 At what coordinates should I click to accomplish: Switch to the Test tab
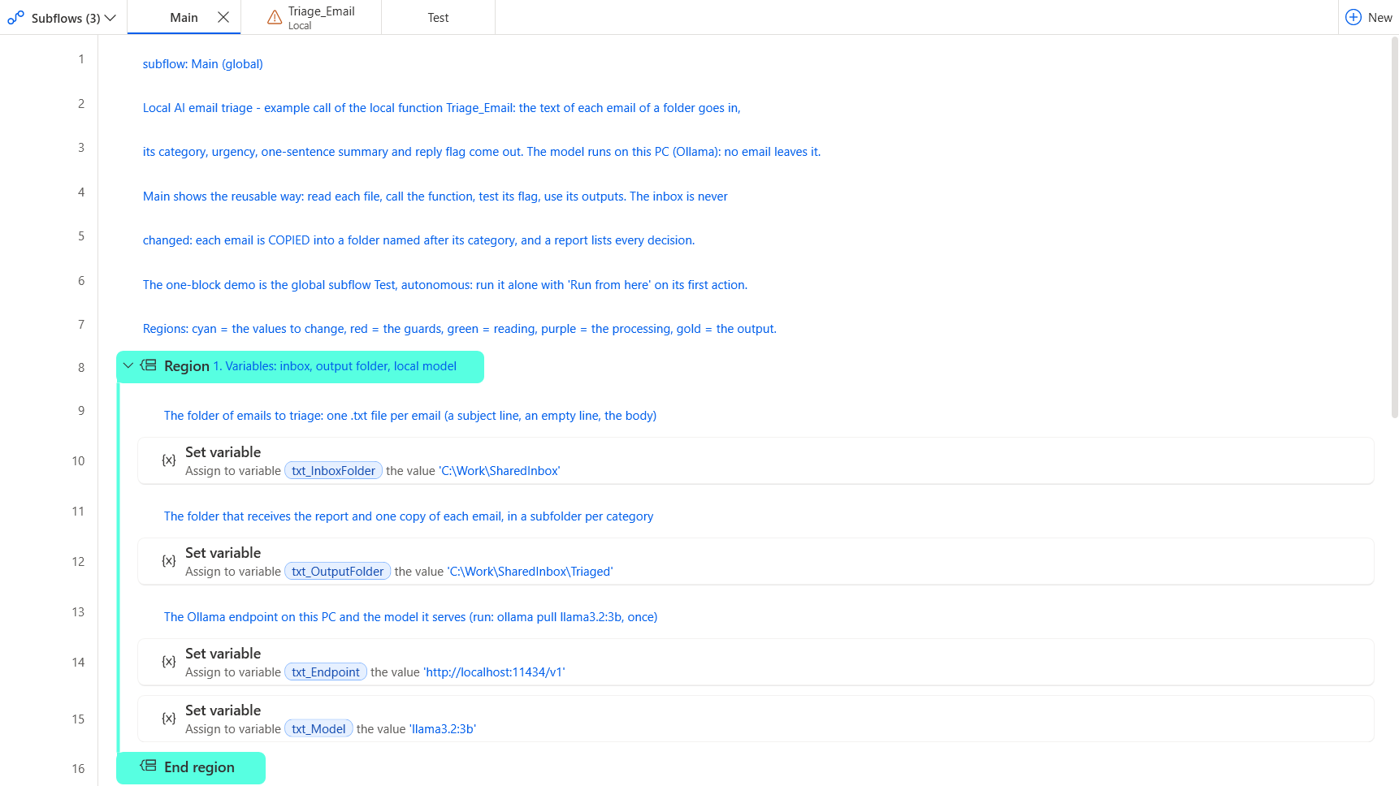pos(438,17)
